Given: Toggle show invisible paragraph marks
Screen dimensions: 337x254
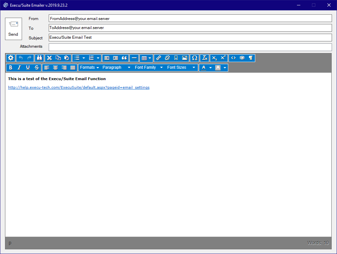Looking at the screenshot, I should click(251, 58).
